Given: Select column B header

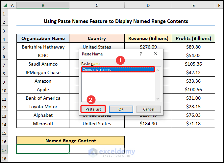Looking at the screenshot, I should tap(43, 6).
